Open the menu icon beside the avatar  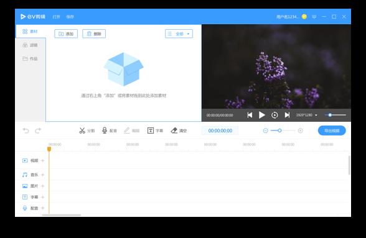click(x=314, y=17)
